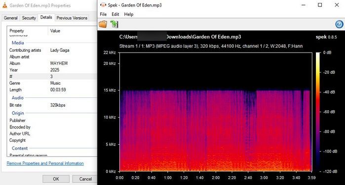The image size is (345, 185).
Task: Click the -60 dB scale label
Action: (x=329, y=112)
